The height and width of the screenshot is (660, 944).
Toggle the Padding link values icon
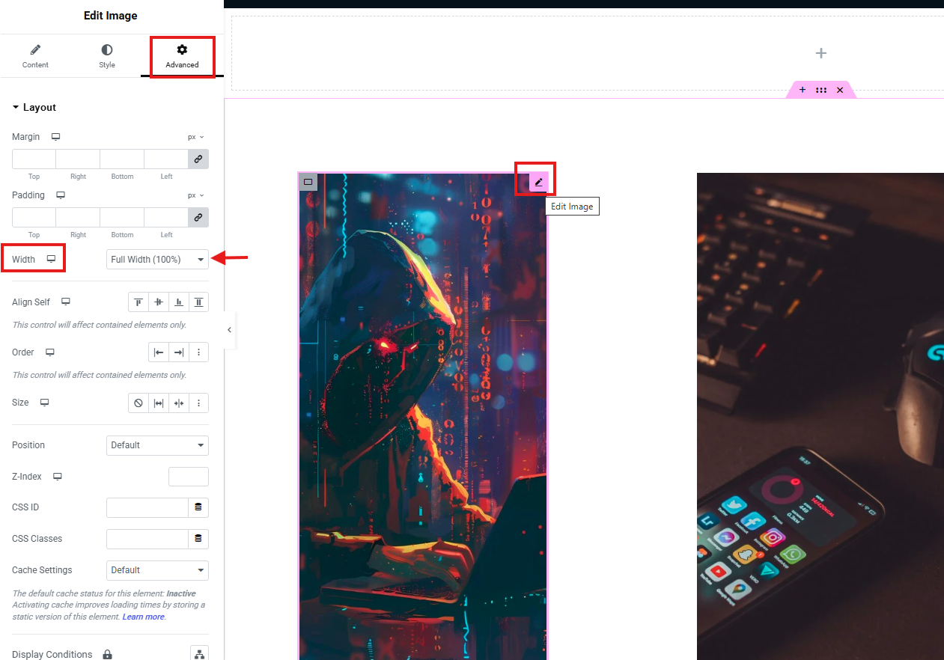(x=198, y=217)
